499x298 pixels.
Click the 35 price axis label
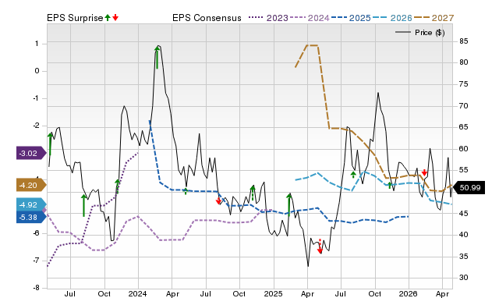[464, 257]
